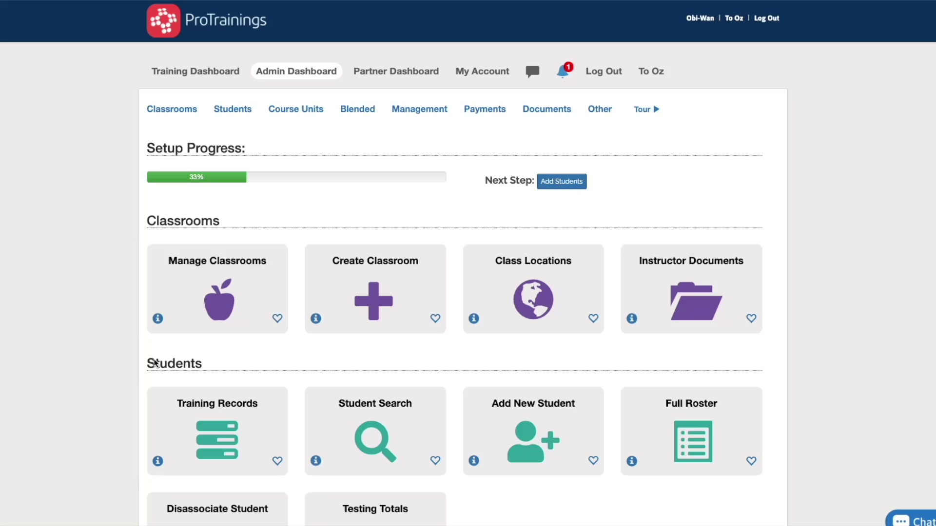Select the Admin Dashboard tab
The width and height of the screenshot is (936, 526).
[296, 71]
